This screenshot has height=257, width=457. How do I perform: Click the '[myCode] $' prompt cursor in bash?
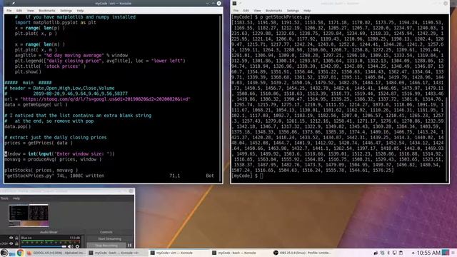261,176
